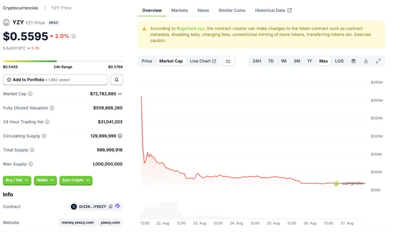Open the Buy / Sell dropdown

click(x=17, y=180)
